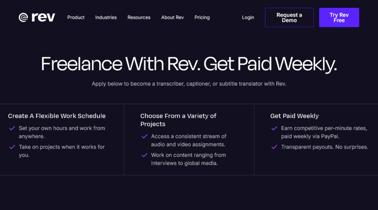Open the About Rev menu
This screenshot has width=378, height=210.
click(172, 17)
